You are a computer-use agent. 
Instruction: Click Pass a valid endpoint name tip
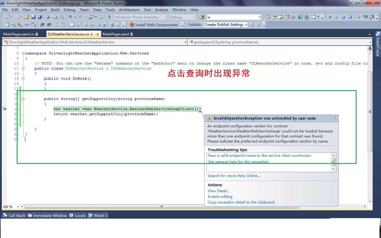(x=260, y=156)
